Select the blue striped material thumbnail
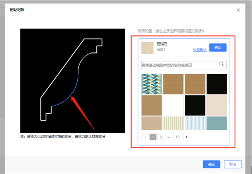Screen dimensions: 252x174 pos(195,123)
